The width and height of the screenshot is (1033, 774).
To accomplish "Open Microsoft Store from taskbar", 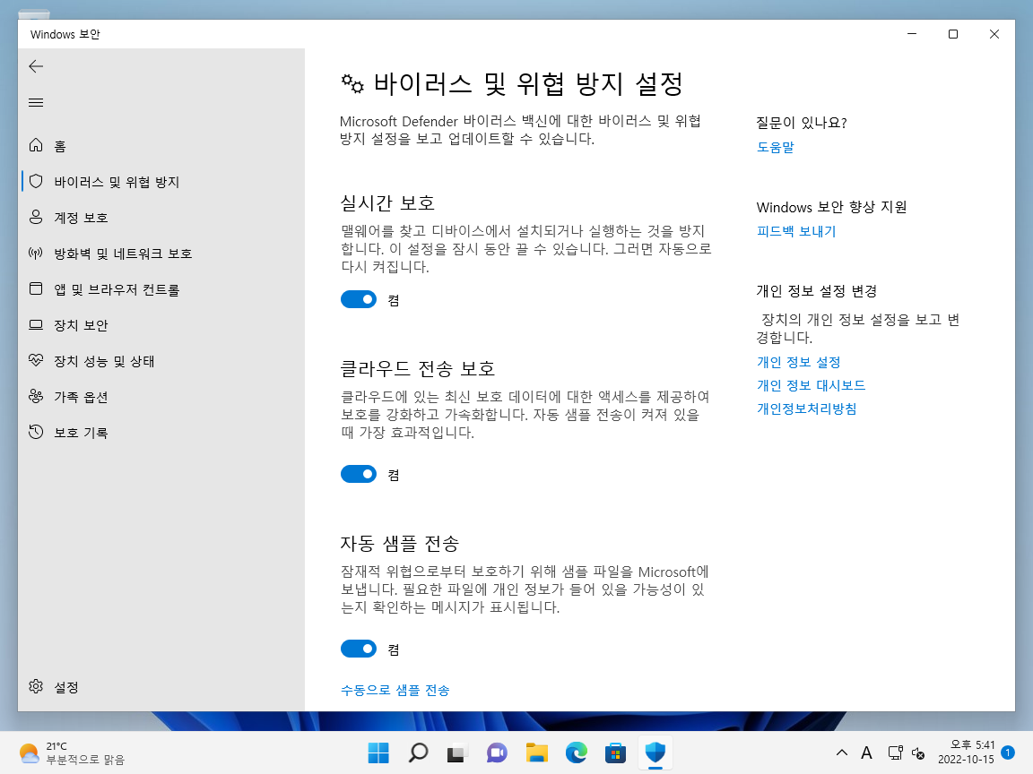I will tap(615, 752).
